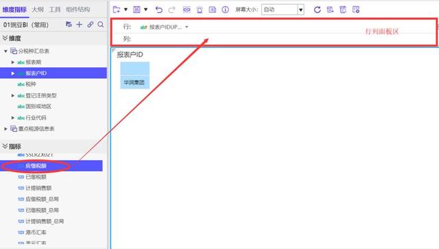Click the plus icon beside dataset name
Image resolution: width=439 pixels, height=249 pixels.
(x=80, y=25)
